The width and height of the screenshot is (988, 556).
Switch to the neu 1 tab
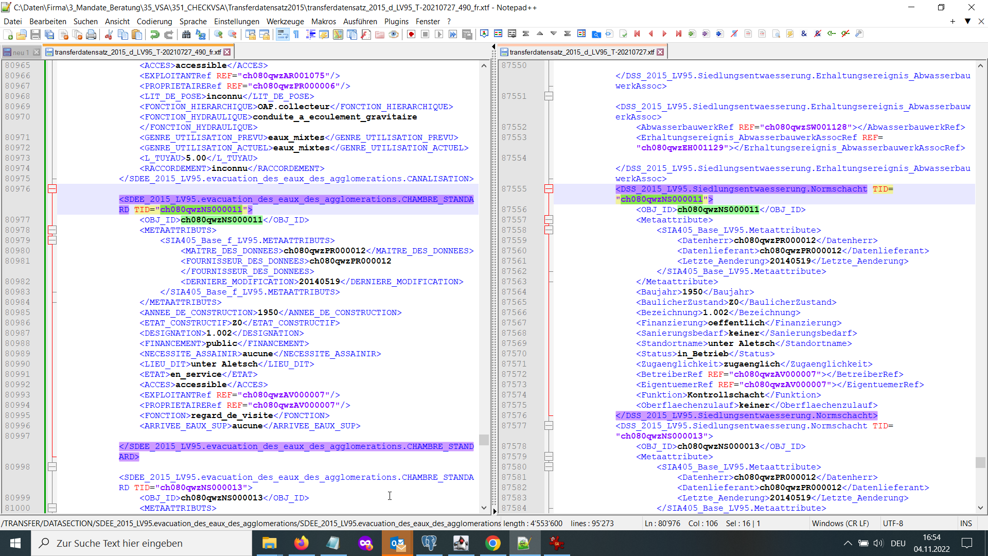click(21, 52)
